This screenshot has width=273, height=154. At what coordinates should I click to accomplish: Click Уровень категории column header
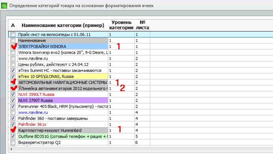[x=121, y=25]
